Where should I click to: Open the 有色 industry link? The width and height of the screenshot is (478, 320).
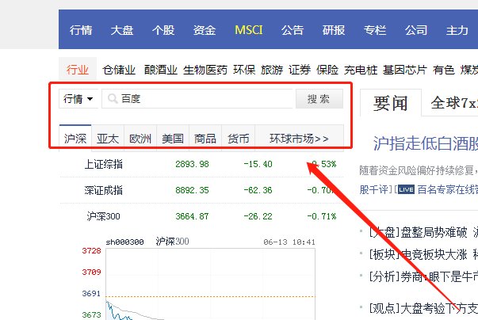coord(444,70)
